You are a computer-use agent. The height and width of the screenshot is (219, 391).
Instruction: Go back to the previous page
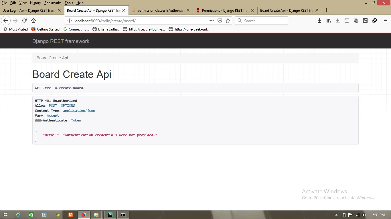pyautogui.click(x=6, y=21)
